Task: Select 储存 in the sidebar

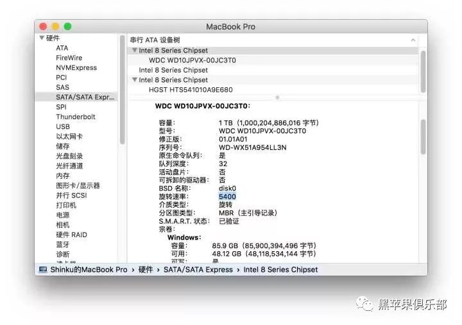Action: point(63,146)
